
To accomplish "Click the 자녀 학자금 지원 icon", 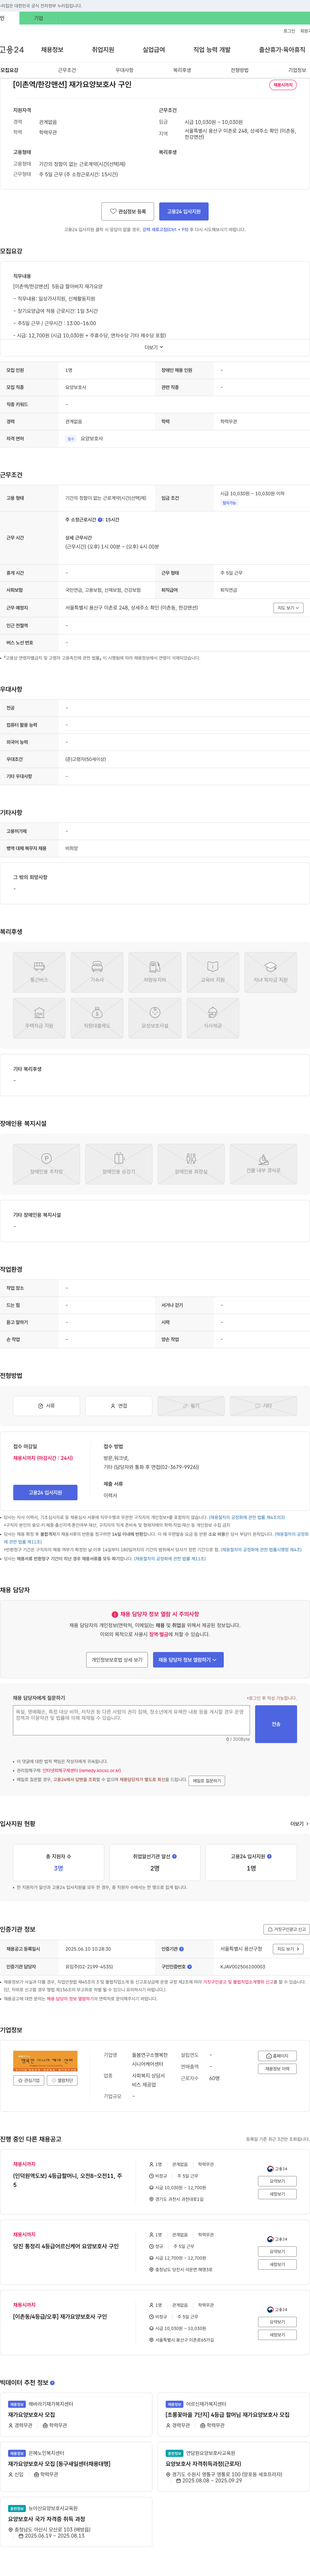I will click(271, 972).
